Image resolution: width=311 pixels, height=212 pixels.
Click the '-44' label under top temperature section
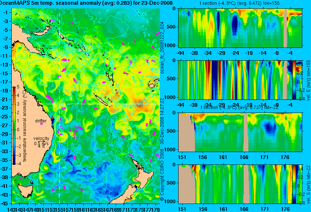coord(180,53)
